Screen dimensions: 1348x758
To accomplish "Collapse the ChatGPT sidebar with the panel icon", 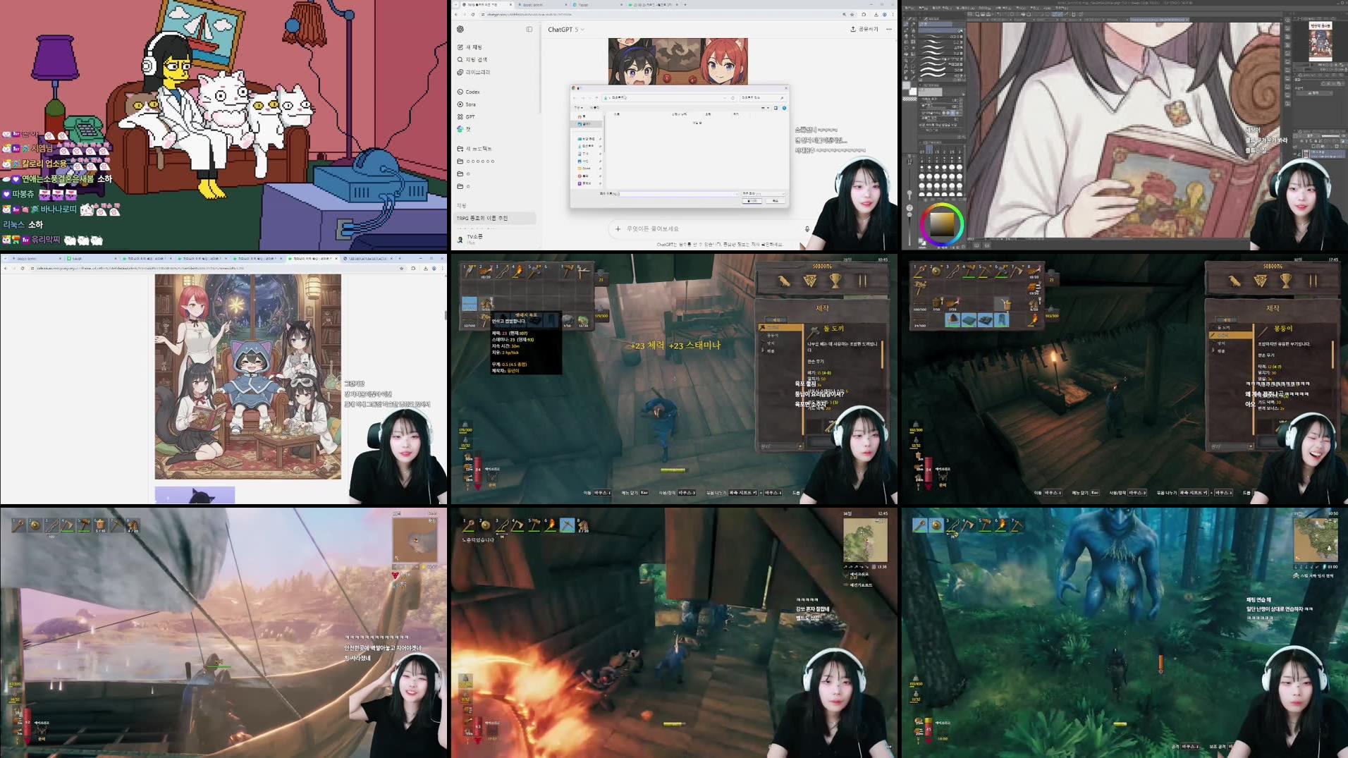I will pos(529,29).
